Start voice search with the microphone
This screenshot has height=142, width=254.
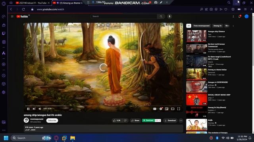[x=169, y=17]
